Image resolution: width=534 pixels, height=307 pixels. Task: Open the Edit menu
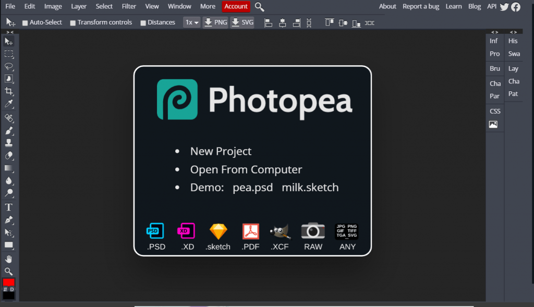tap(30, 6)
